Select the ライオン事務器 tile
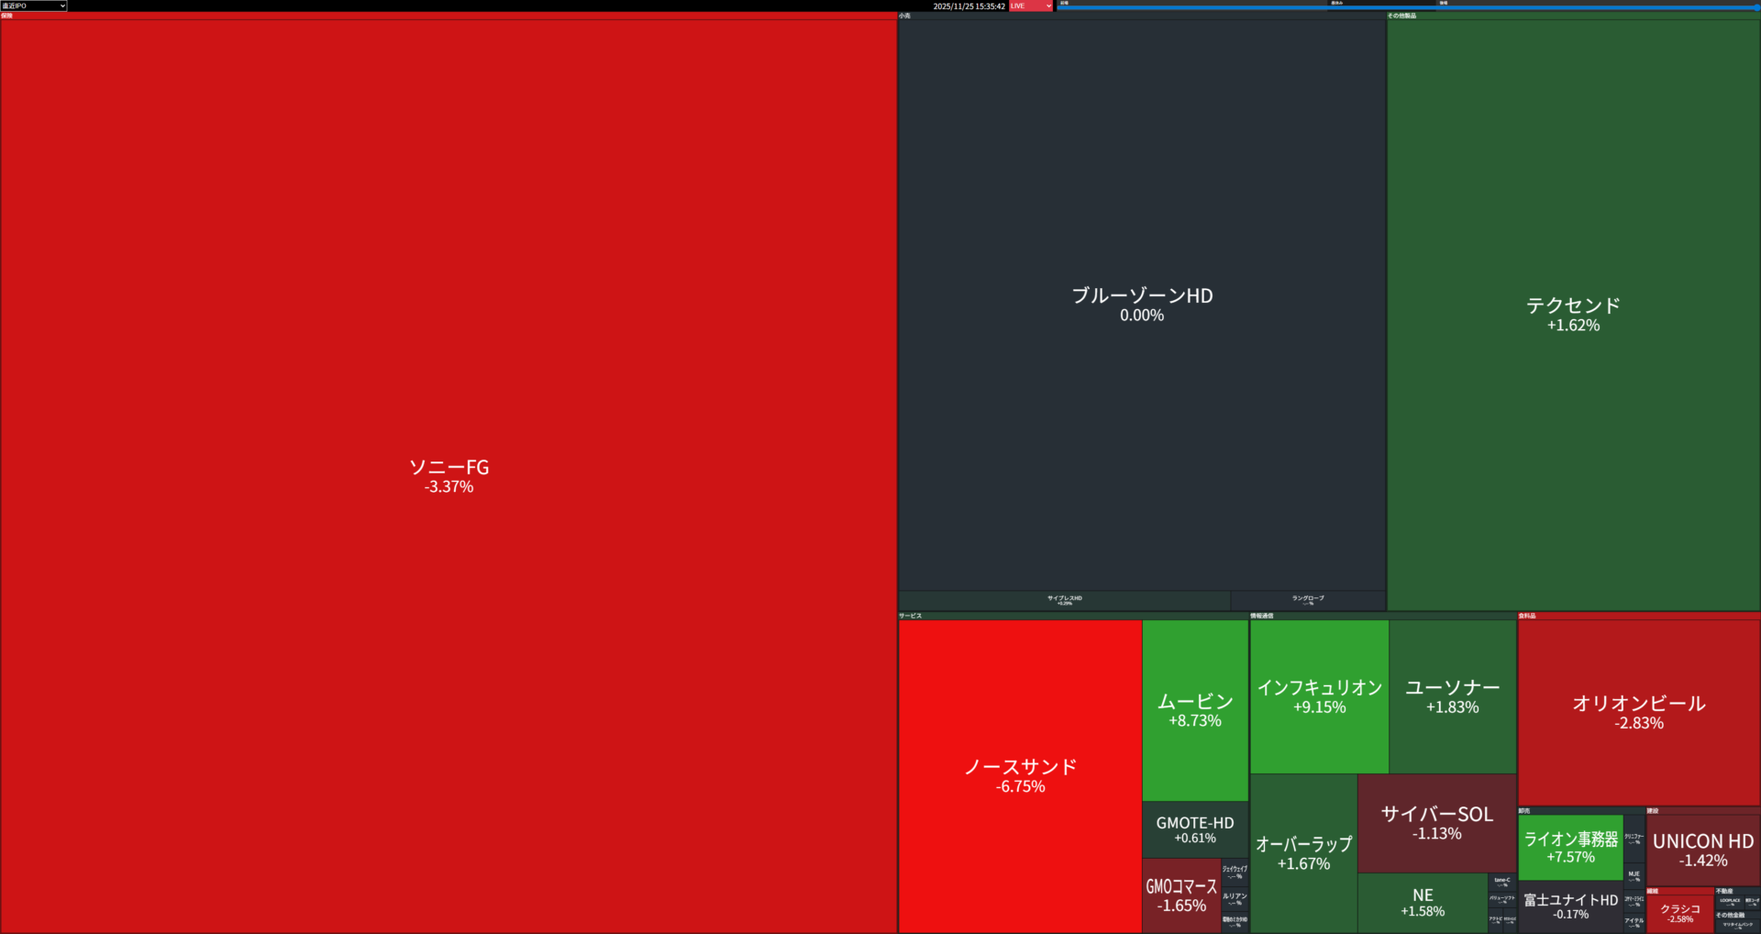The height and width of the screenshot is (934, 1761). (1570, 847)
